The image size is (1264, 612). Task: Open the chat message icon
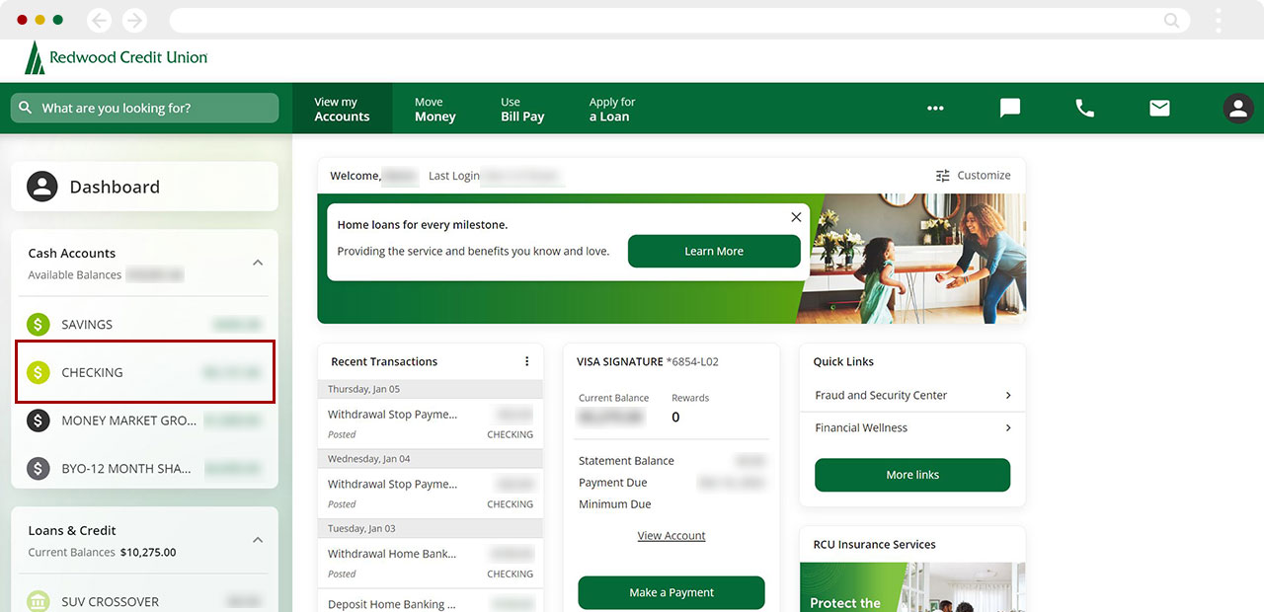coord(1010,109)
